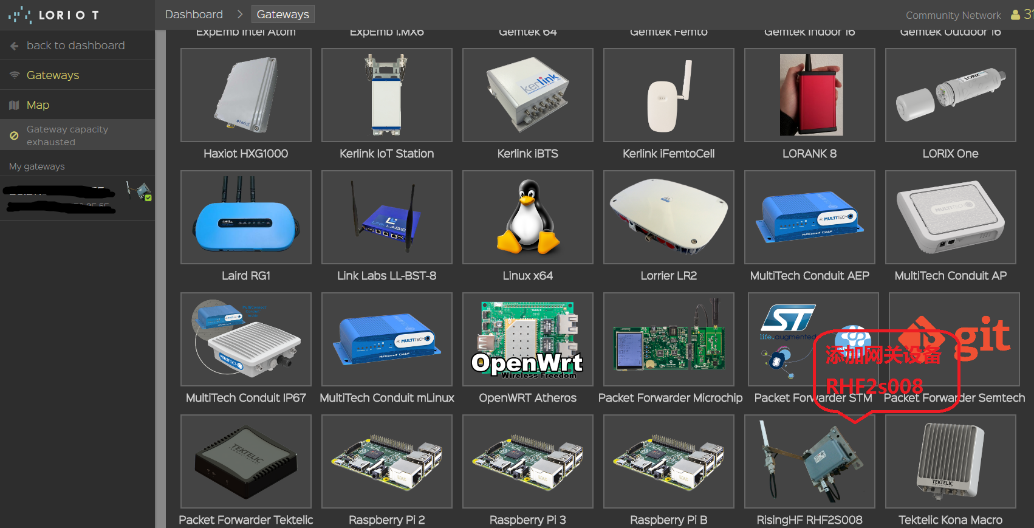This screenshot has height=528, width=1034.
Task: Click the Packet Forwarder Microchip label
Action: pyautogui.click(x=671, y=398)
